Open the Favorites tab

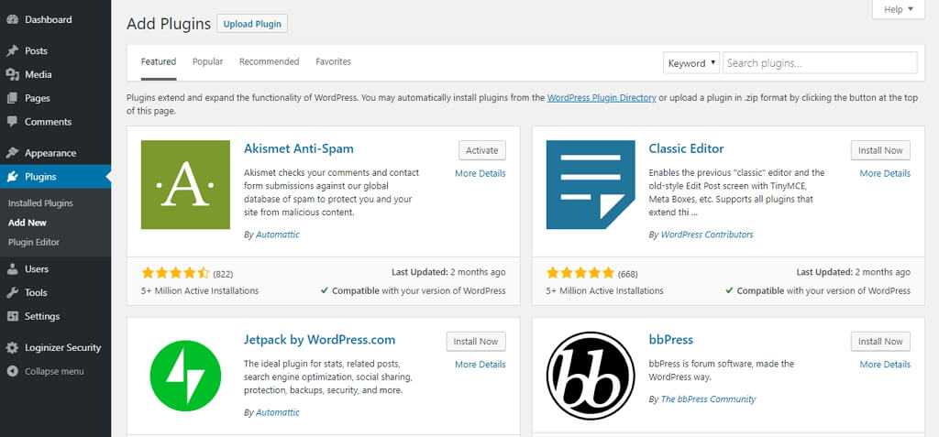coord(333,61)
